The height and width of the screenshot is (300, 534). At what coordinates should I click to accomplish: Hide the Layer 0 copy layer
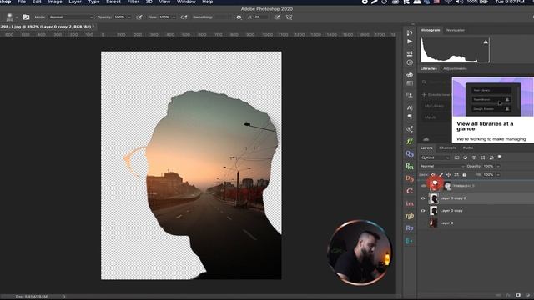[x=423, y=211]
